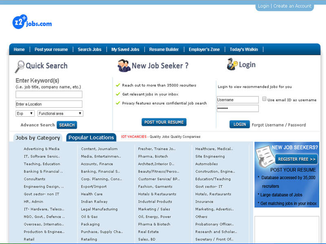Switch to Popular Locations tab

click(91, 137)
